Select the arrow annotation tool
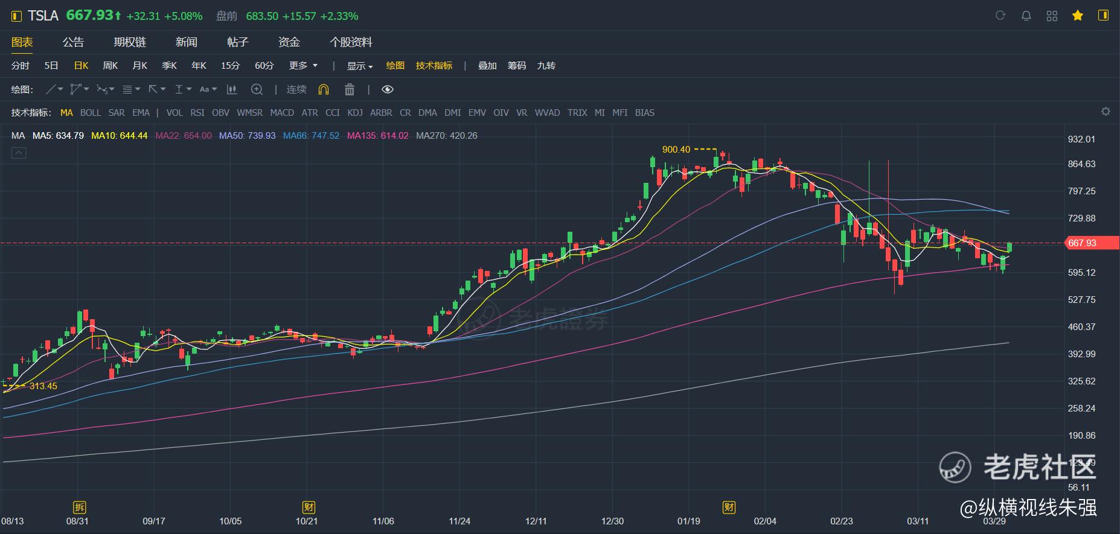 [x=153, y=89]
